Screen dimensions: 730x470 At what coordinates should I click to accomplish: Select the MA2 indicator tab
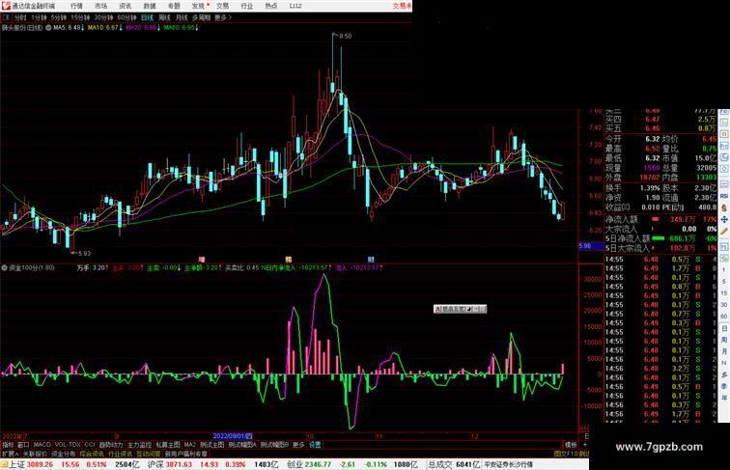[x=189, y=445]
